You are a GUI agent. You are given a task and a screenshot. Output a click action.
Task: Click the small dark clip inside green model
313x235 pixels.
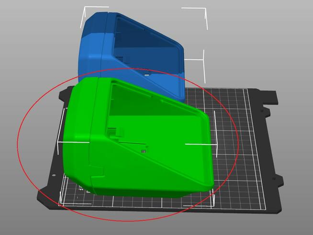pyautogui.click(x=144, y=151)
